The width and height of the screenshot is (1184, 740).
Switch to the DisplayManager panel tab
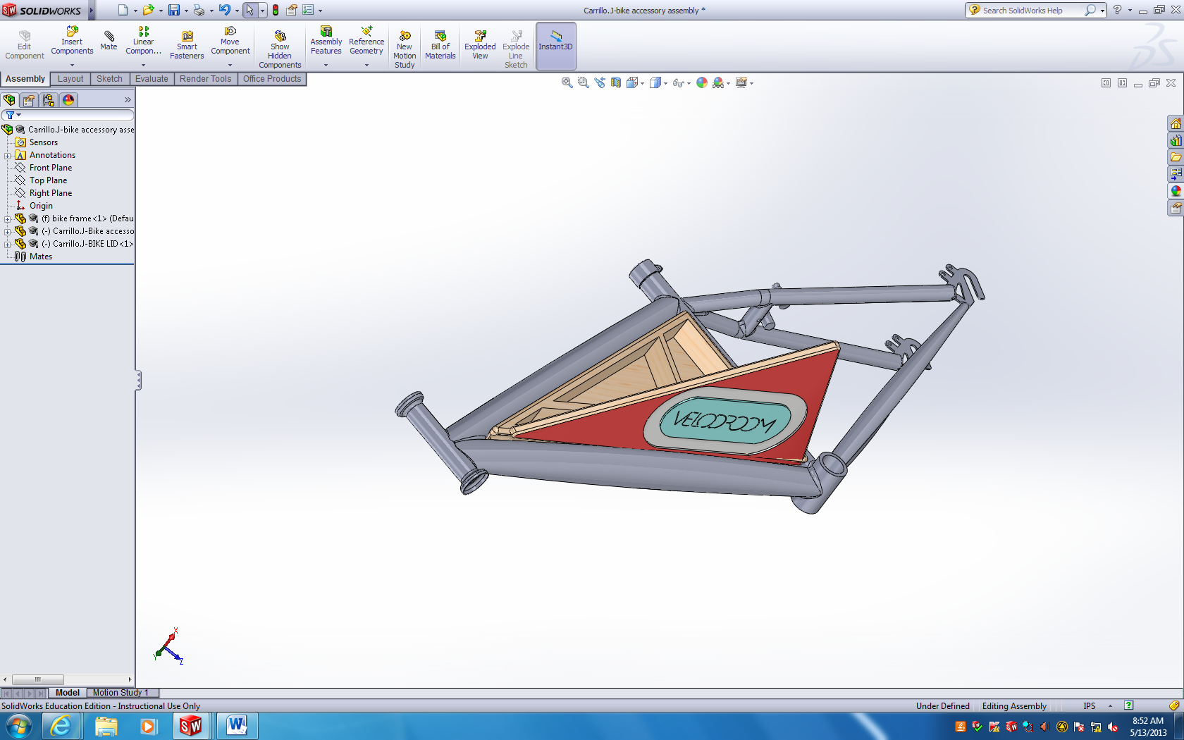68,100
